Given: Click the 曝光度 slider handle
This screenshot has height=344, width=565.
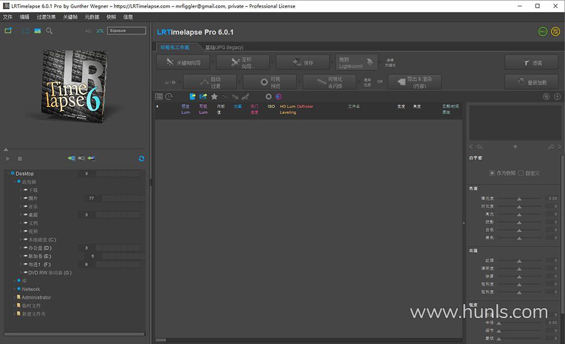Looking at the screenshot, I should pyautogui.click(x=519, y=199).
